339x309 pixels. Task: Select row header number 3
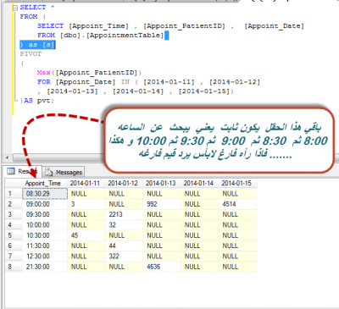click(x=14, y=215)
